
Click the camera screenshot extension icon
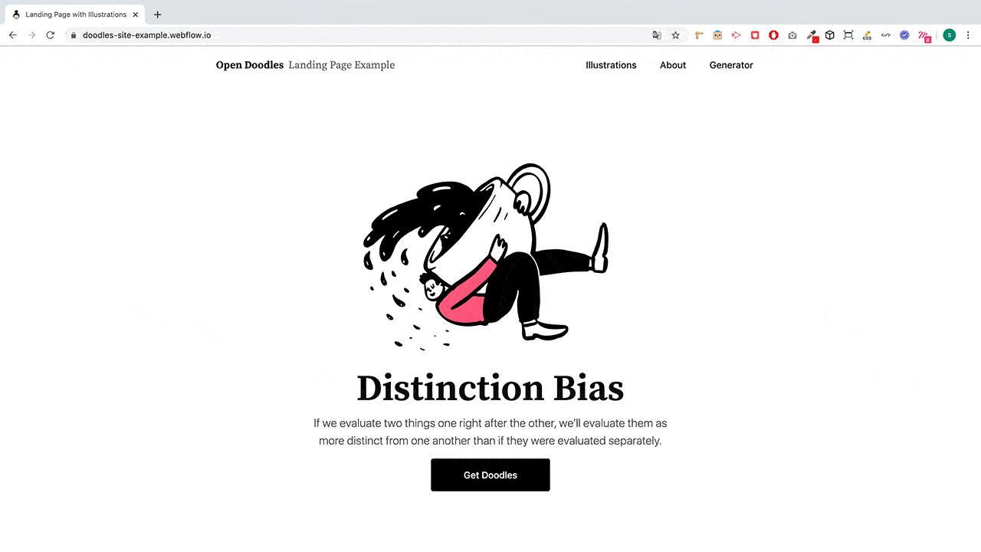click(x=792, y=35)
